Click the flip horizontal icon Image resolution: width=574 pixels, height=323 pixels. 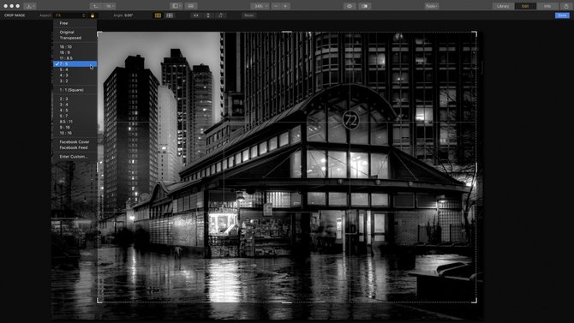click(x=196, y=15)
